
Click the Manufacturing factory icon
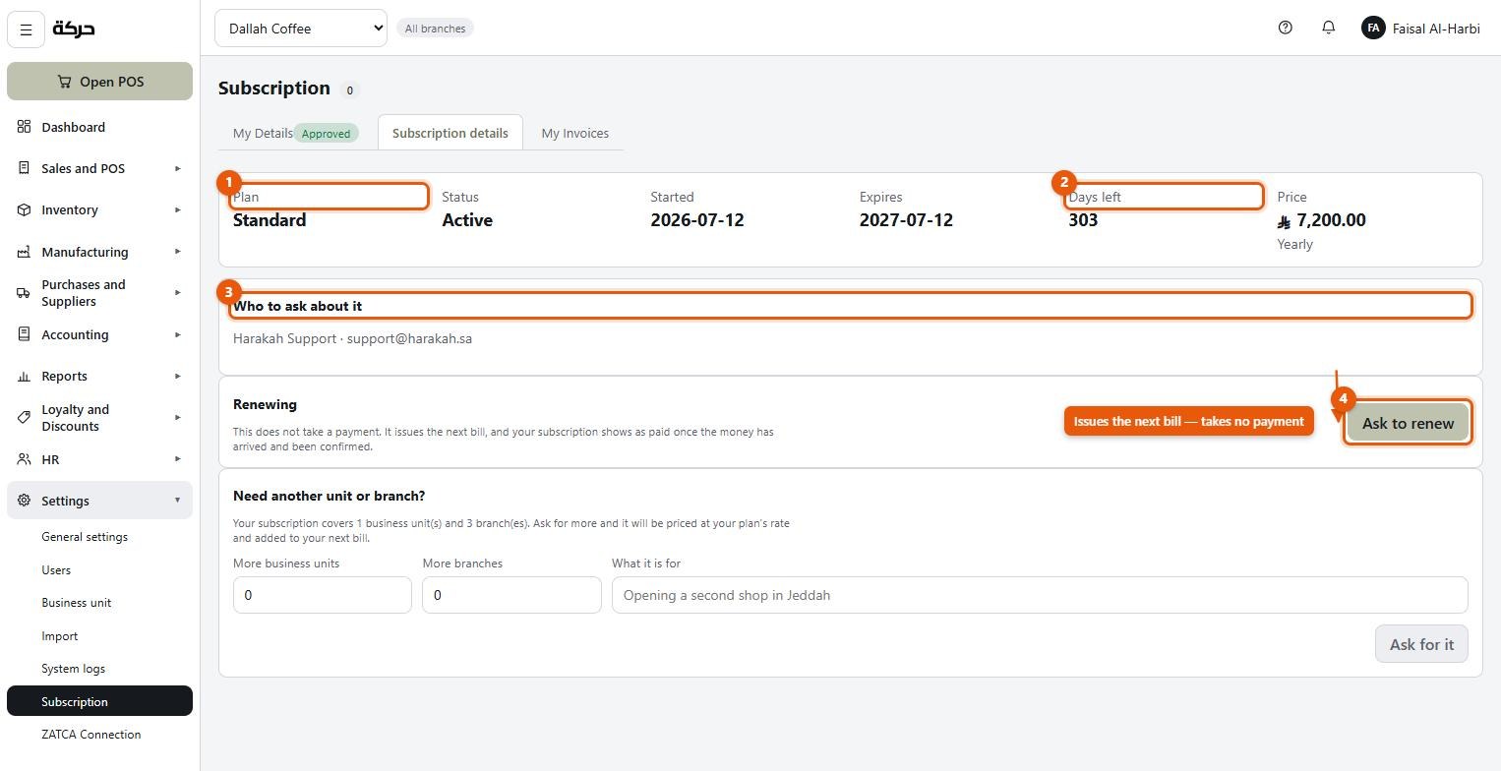pos(24,252)
